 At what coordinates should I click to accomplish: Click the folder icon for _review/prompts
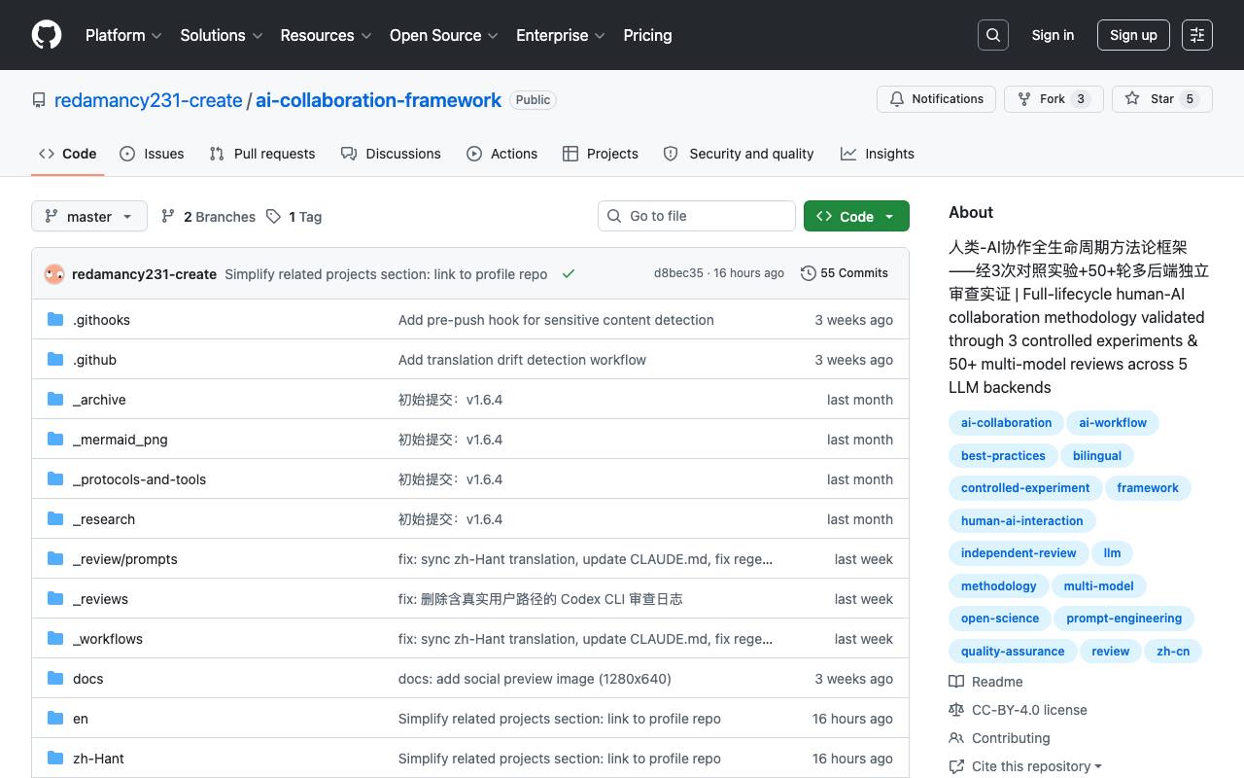pyautogui.click(x=55, y=559)
